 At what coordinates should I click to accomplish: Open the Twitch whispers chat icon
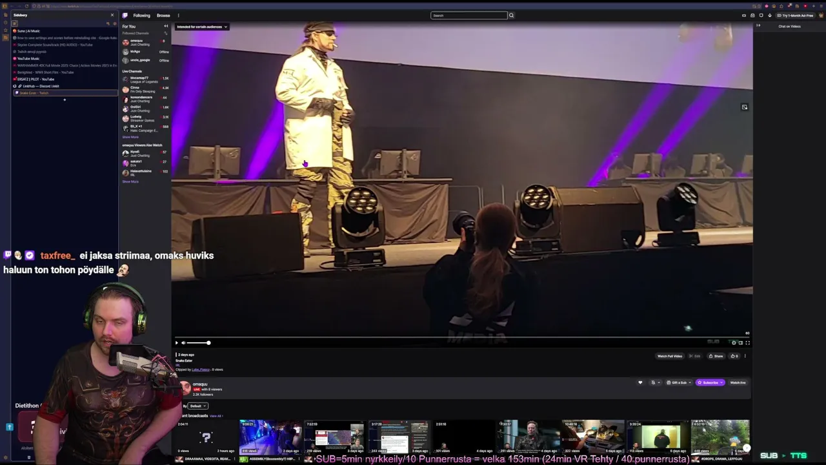pos(761,15)
